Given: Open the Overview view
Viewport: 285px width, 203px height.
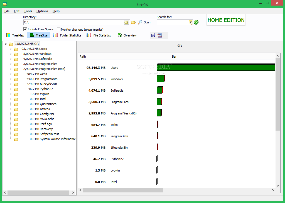Looking at the screenshot, I should [127, 35].
